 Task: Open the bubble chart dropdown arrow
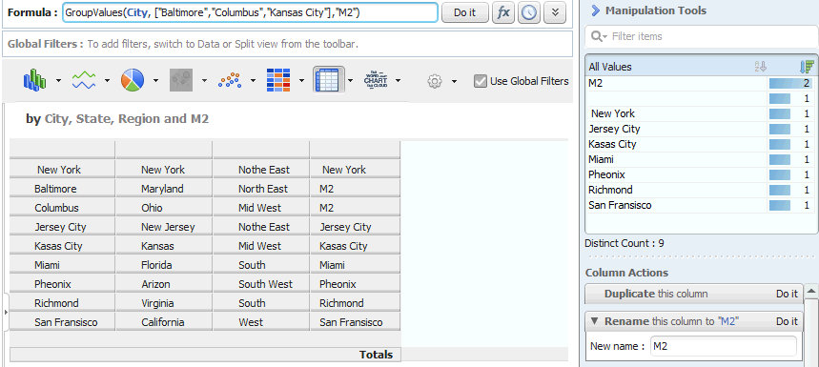[x=204, y=80]
